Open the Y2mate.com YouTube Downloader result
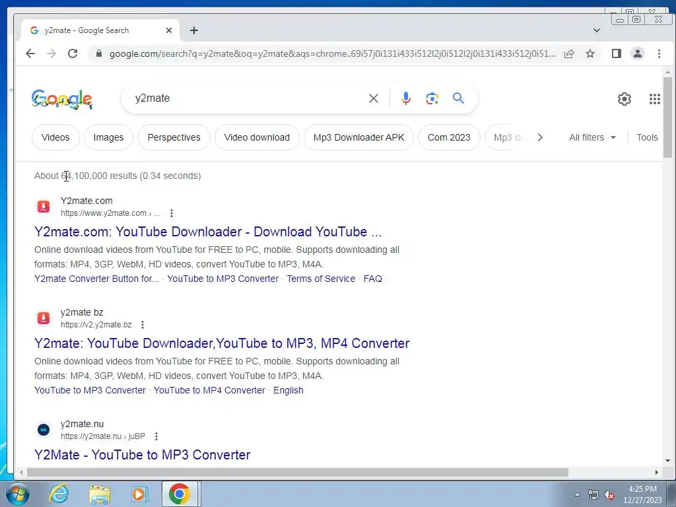 click(x=208, y=232)
